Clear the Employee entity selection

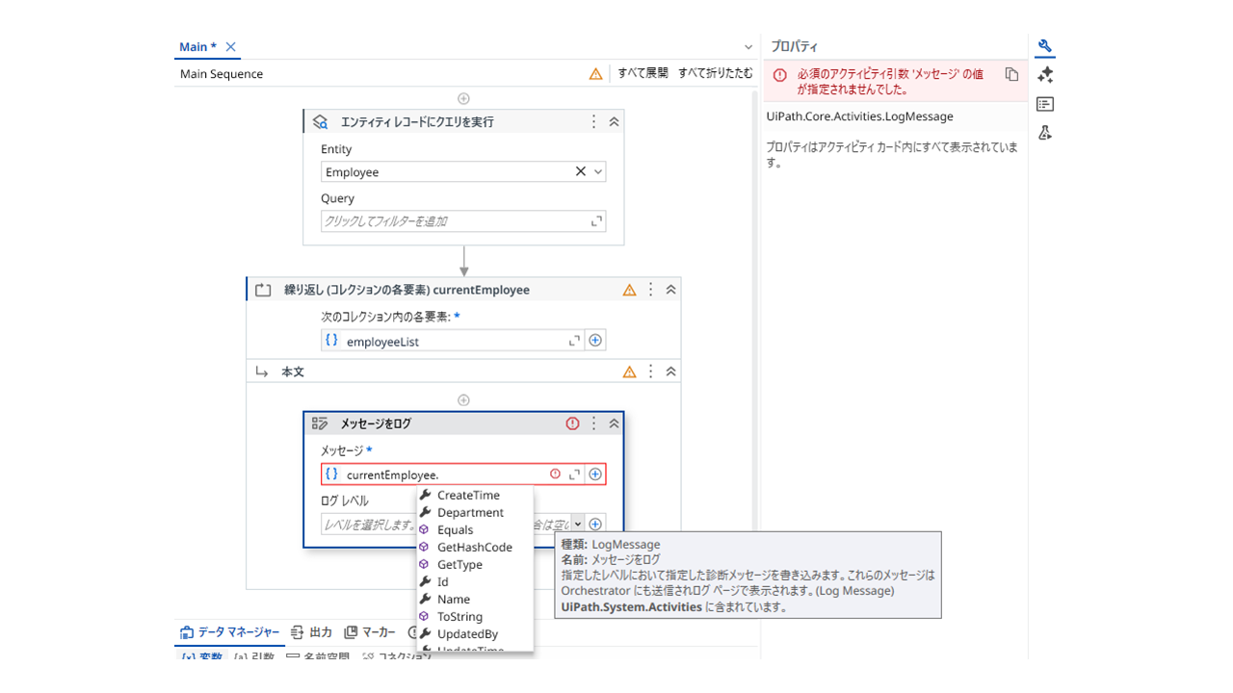click(580, 172)
